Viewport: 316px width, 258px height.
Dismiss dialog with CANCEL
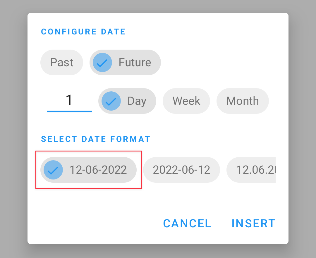coord(187,223)
